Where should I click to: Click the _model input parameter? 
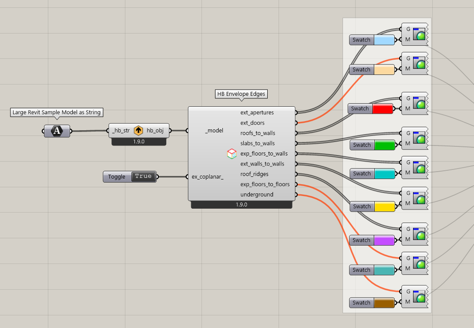pos(214,130)
